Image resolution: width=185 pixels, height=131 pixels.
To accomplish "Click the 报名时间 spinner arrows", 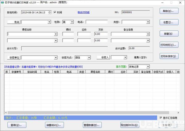I will [x=50, y=12].
